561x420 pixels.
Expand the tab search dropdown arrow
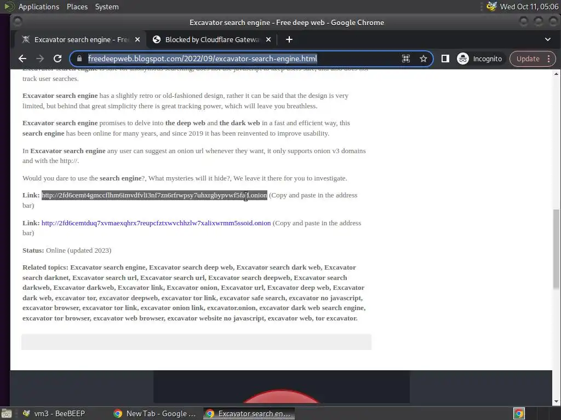[548, 39]
